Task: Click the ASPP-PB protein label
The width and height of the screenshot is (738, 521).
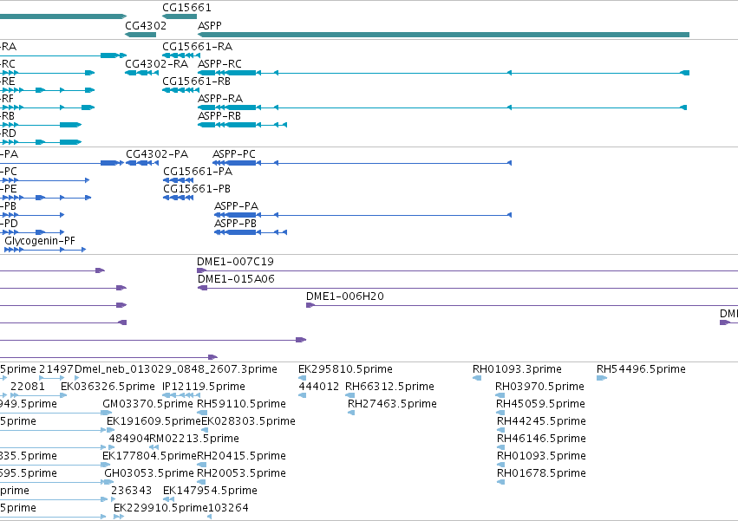Action: [235, 224]
